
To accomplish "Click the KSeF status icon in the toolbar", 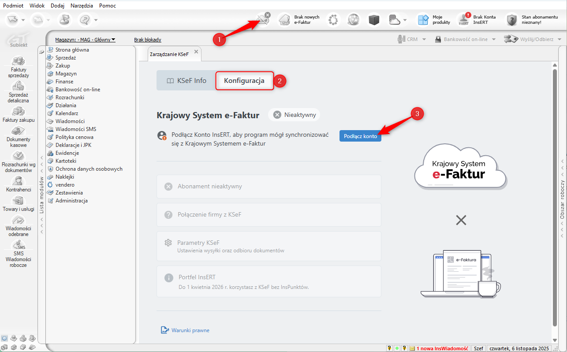I will [x=263, y=19].
